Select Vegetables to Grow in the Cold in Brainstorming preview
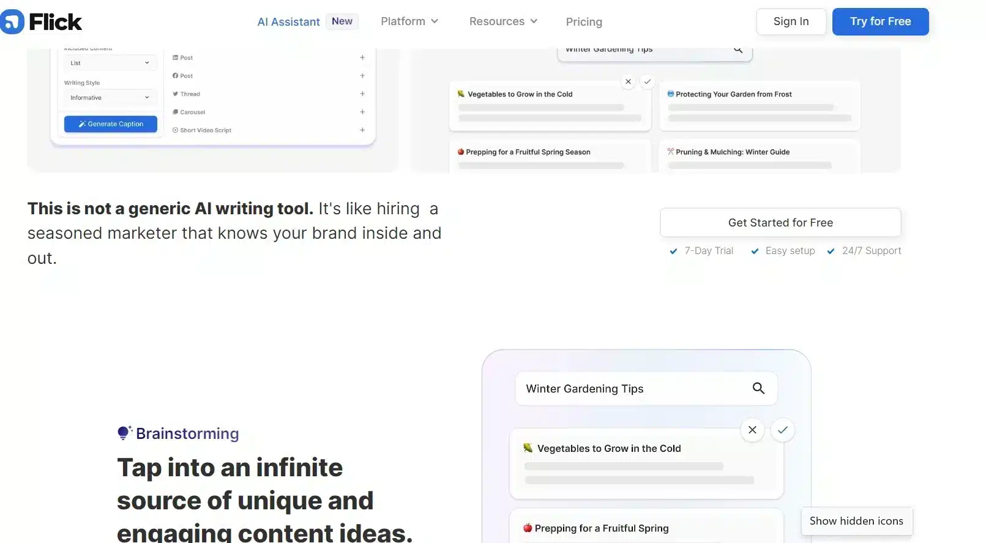This screenshot has height=543, width=986. point(646,463)
